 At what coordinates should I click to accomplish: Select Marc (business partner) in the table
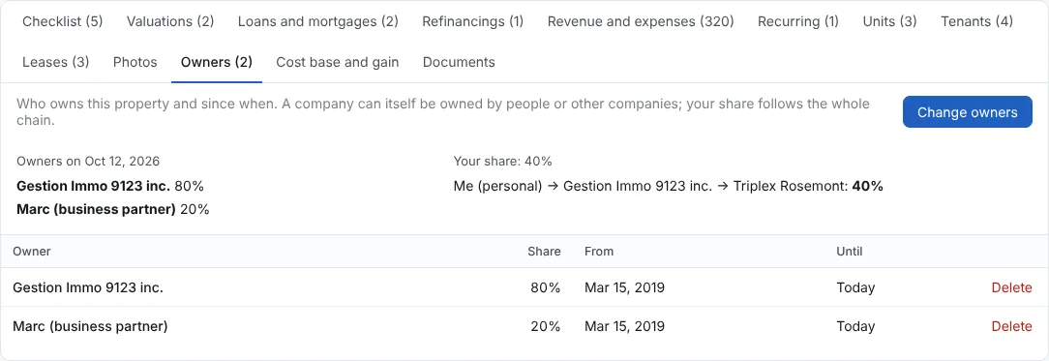[90, 326]
